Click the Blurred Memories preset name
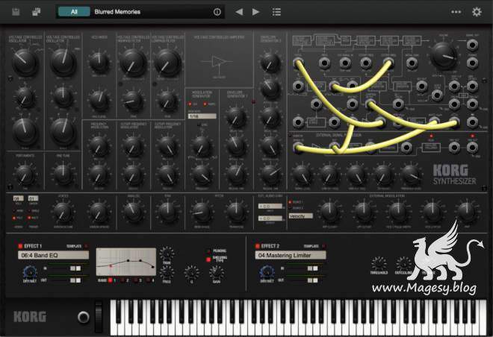493x337 pixels. pos(117,12)
